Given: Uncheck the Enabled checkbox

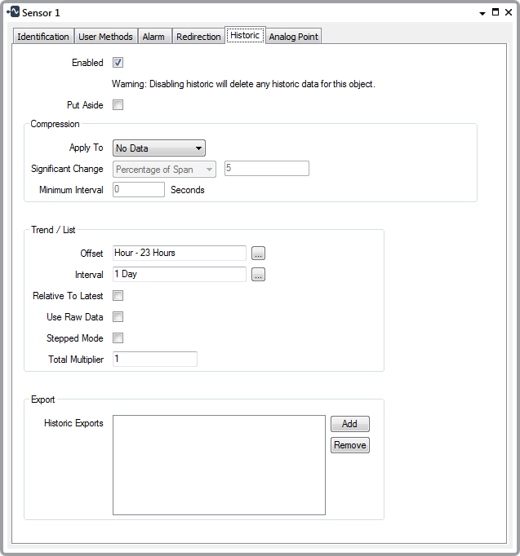Looking at the screenshot, I should tap(118, 63).
